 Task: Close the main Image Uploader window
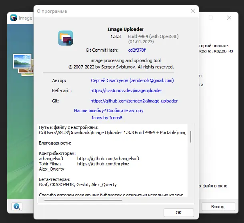(x=229, y=18)
